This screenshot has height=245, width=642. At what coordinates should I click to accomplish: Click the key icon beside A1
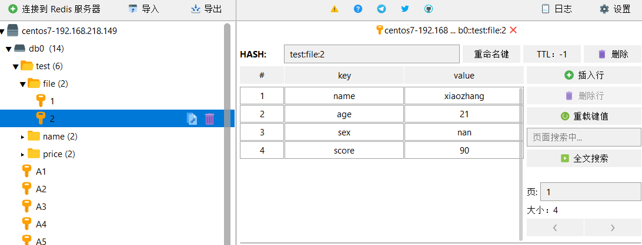26,171
